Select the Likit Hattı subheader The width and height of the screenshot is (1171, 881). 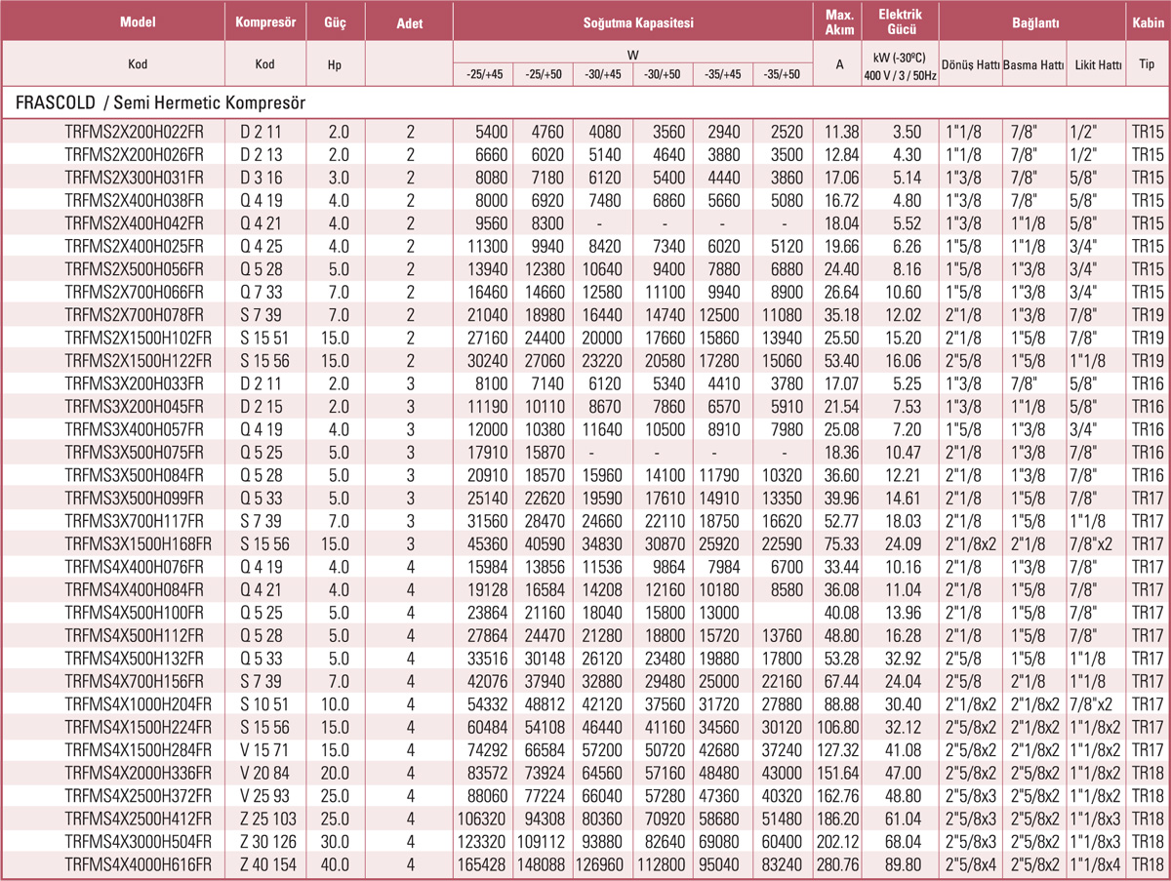(1096, 65)
